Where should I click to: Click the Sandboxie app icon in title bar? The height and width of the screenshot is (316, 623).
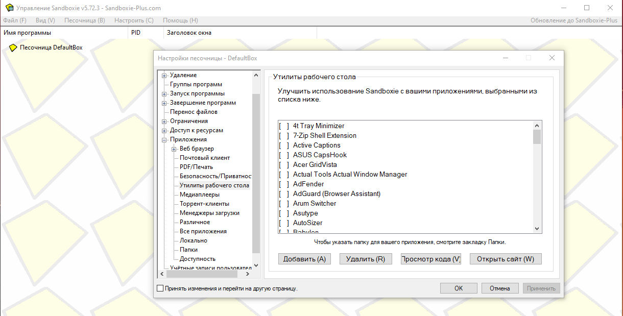pyautogui.click(x=9, y=8)
